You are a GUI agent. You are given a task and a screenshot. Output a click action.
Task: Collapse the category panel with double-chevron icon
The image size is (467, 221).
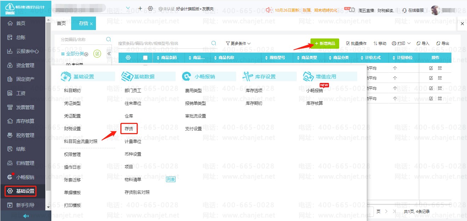tap(109, 54)
